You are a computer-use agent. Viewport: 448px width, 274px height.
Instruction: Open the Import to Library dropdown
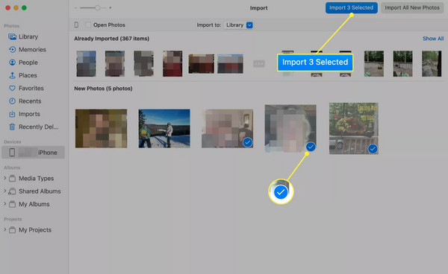[x=238, y=25]
